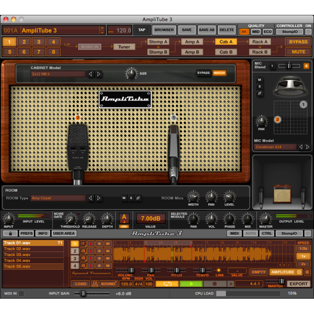Viewport: 314px width, 314px height.
Task: Click the snowflake freeze icon beside AMPLITUDE button
Action: (307, 272)
